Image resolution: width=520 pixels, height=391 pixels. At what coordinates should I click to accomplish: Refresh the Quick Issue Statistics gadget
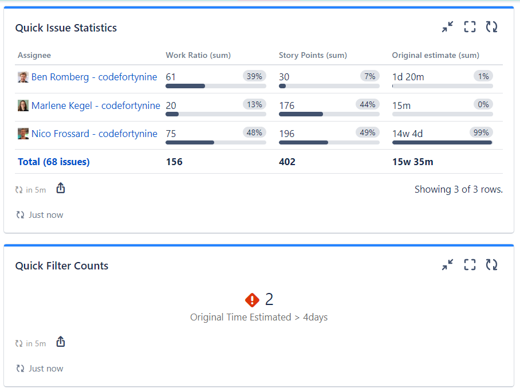491,26
